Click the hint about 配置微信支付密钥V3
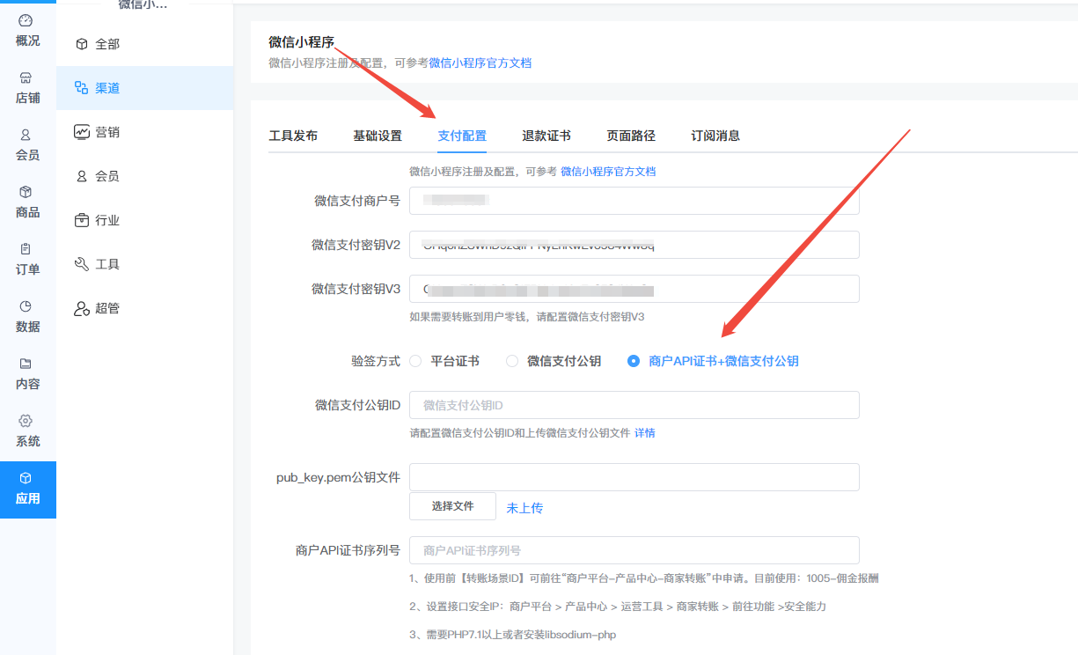The width and height of the screenshot is (1078, 655). [x=527, y=317]
